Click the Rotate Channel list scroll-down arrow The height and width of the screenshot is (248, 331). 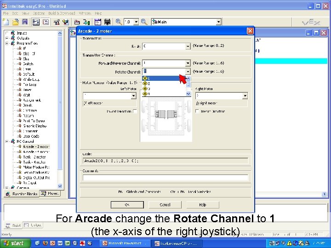click(x=188, y=94)
